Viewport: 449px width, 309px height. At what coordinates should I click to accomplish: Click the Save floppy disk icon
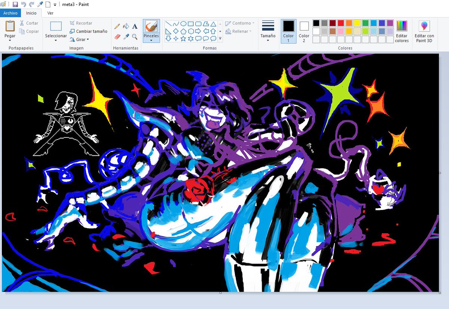(15, 4)
